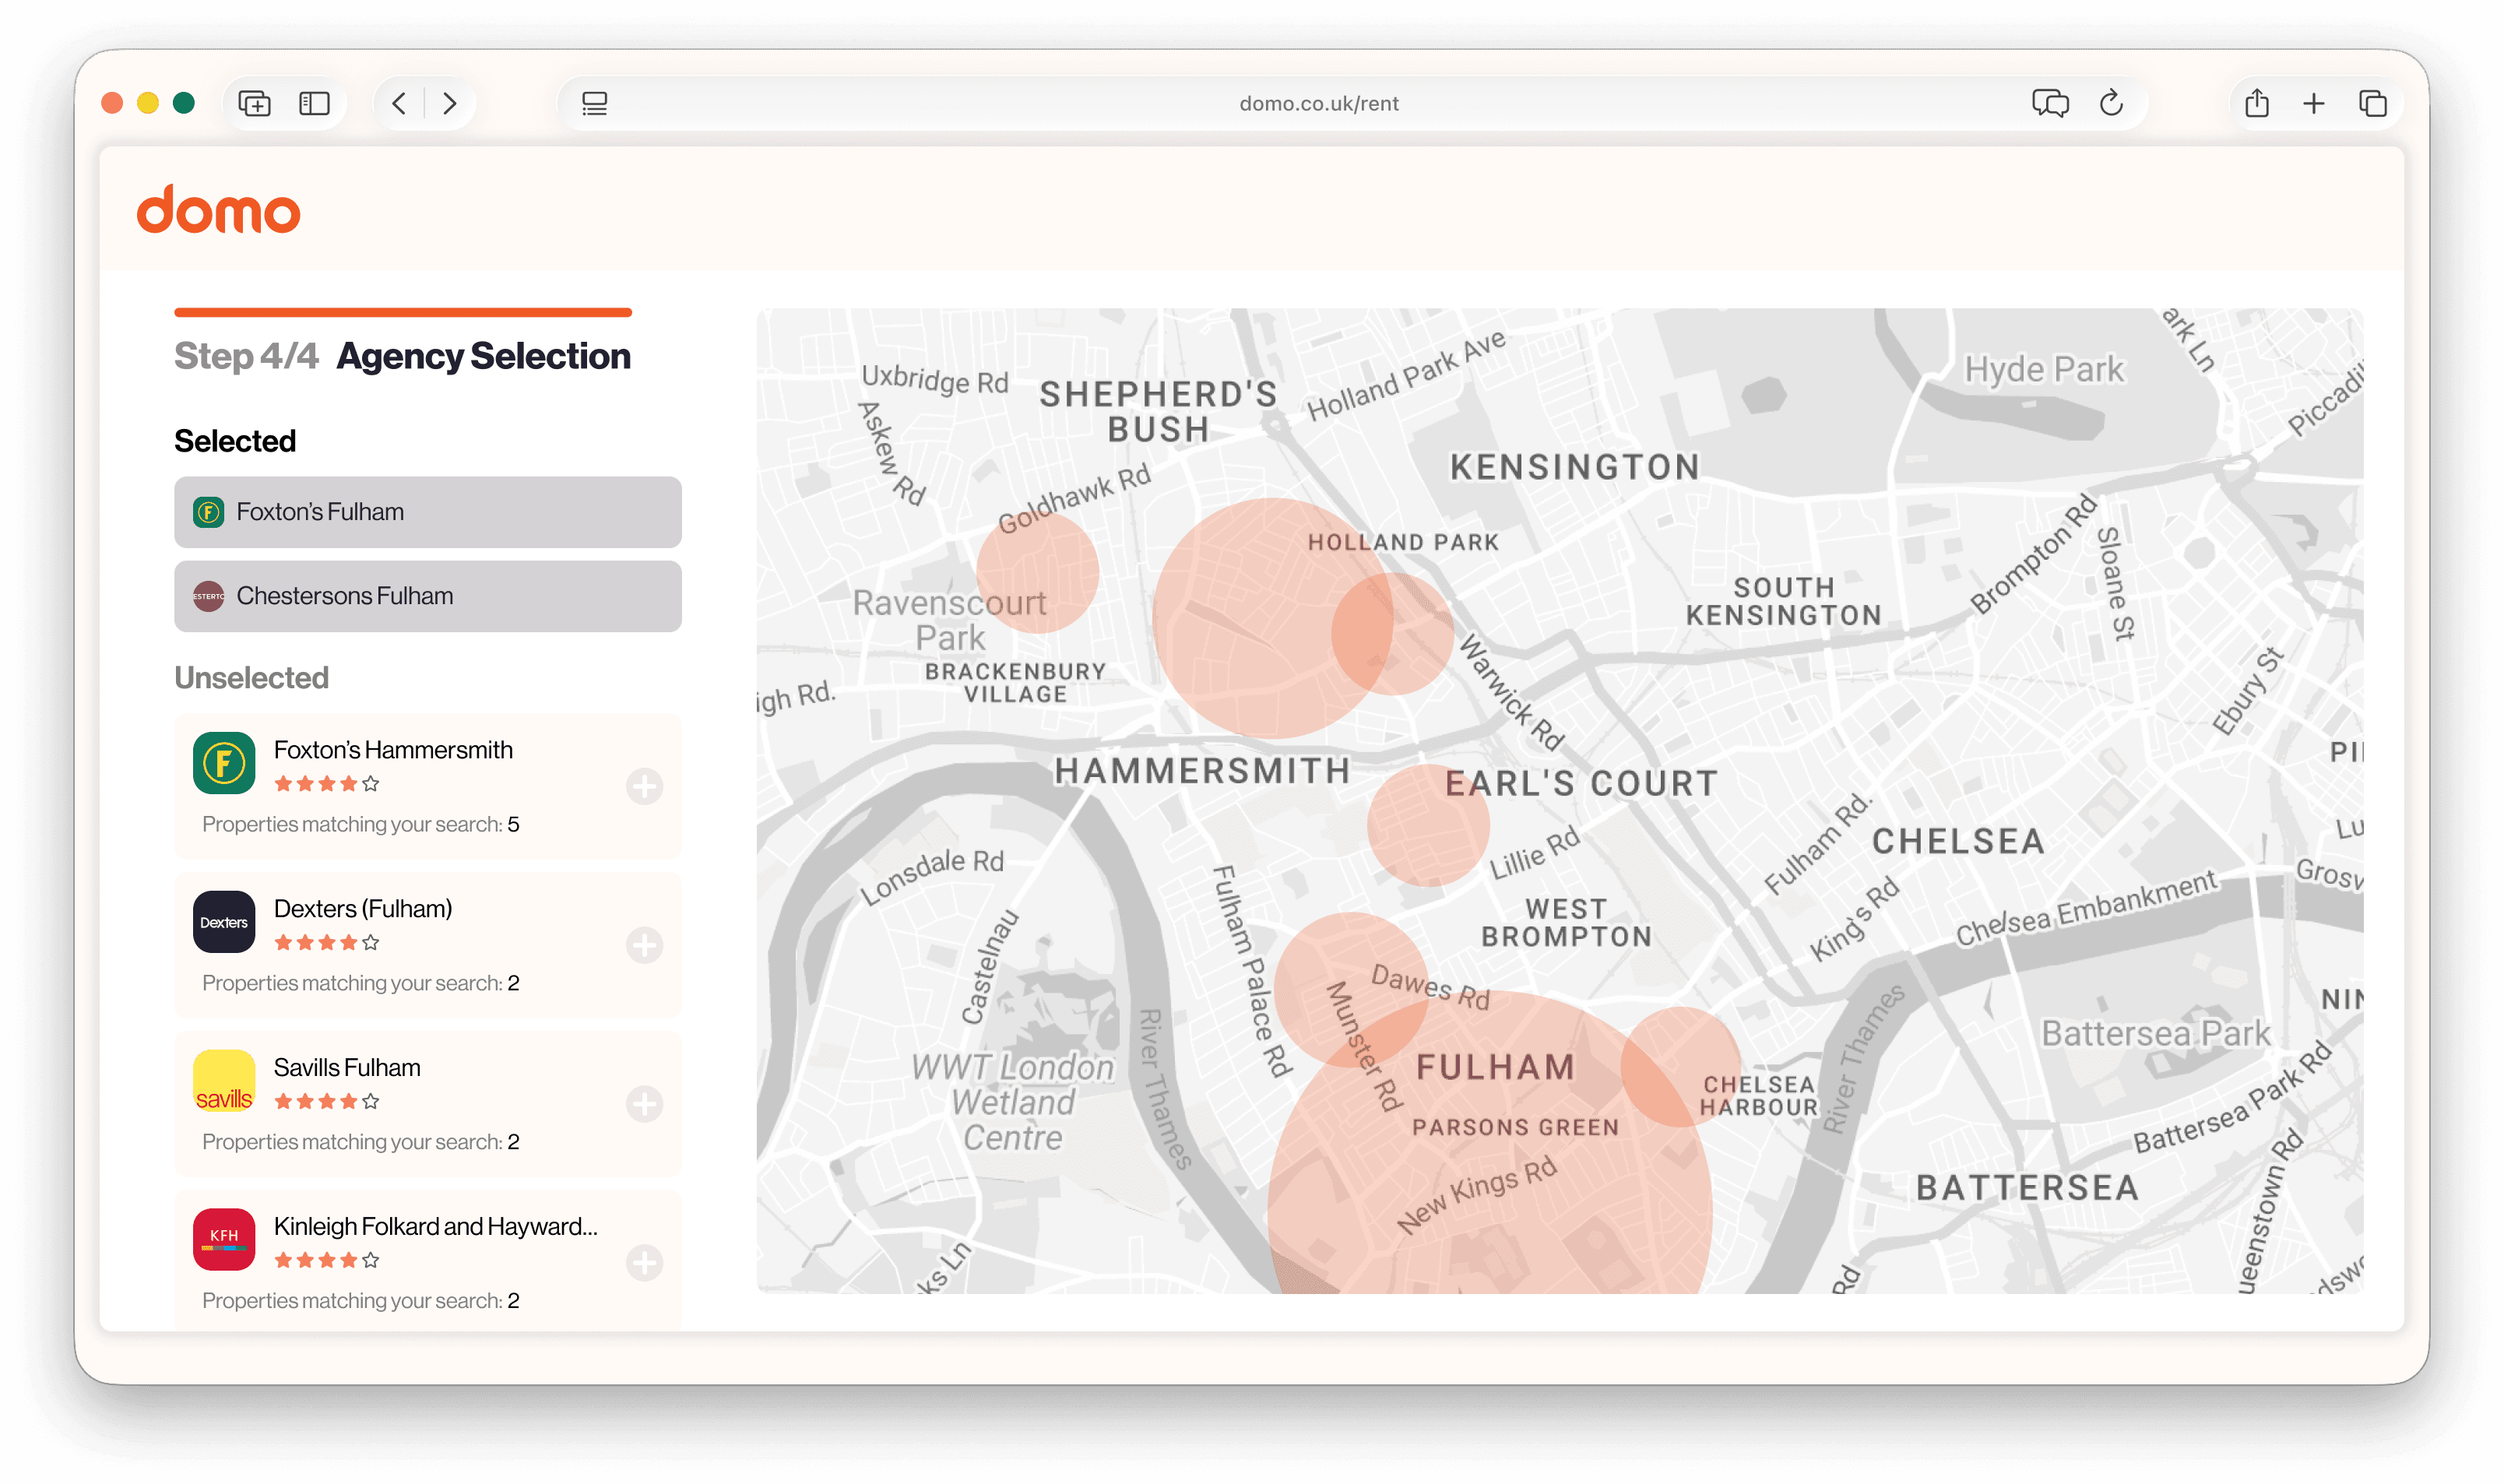Open the tab group icon

coord(254,103)
